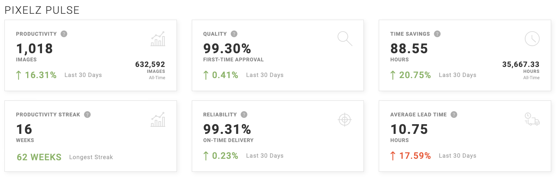The image size is (559, 177).
Task: Click the magnifying glass icon in Quality card
Action: click(345, 39)
